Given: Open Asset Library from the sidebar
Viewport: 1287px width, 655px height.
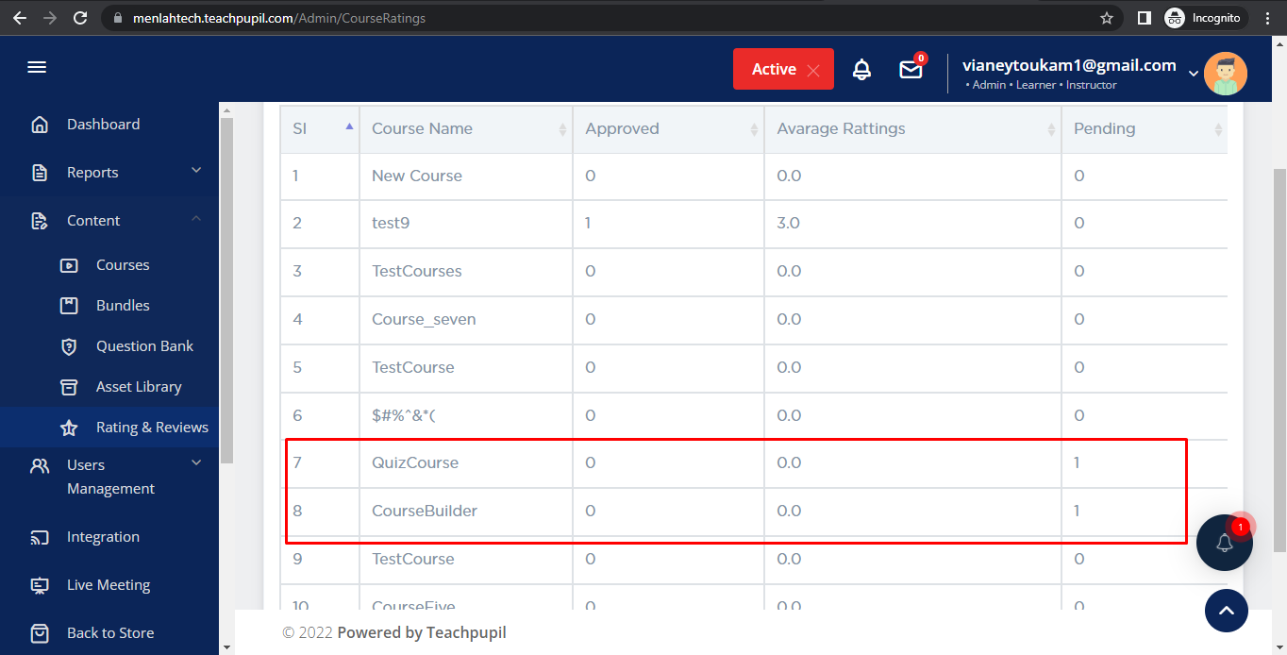Looking at the screenshot, I should coord(139,387).
